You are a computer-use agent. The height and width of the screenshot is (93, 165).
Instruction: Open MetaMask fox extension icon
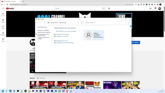coord(144,5)
